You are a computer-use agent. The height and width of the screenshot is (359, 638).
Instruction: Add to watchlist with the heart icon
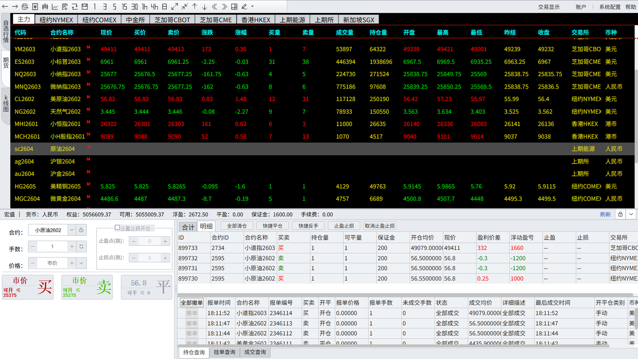pyautogui.click(x=25, y=7)
